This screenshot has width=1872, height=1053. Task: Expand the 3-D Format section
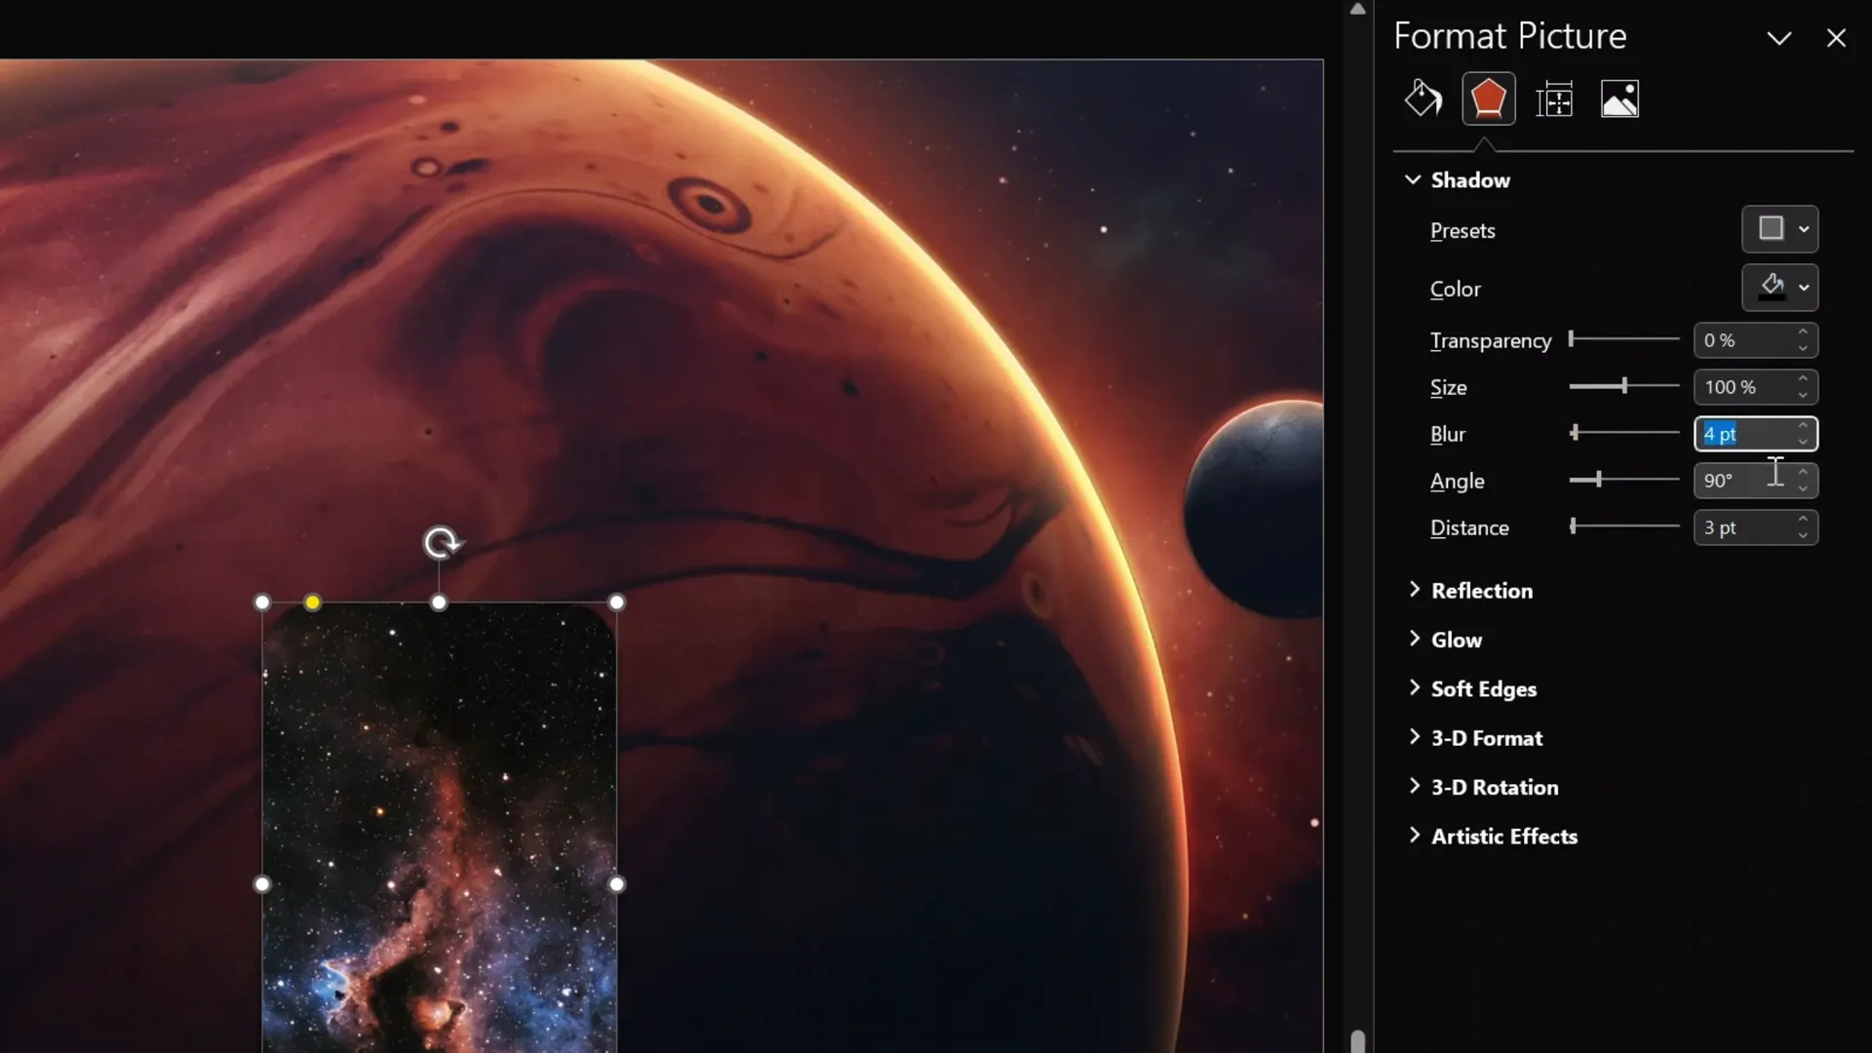click(x=1475, y=738)
